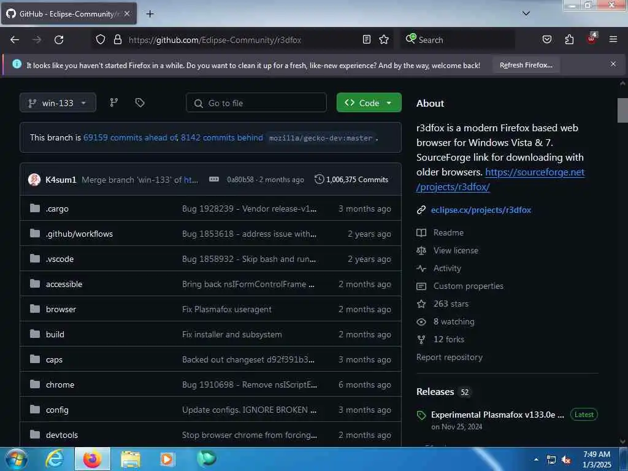Open the Firefox hamburger menu
The width and height of the screenshot is (628, 471).
point(613,39)
